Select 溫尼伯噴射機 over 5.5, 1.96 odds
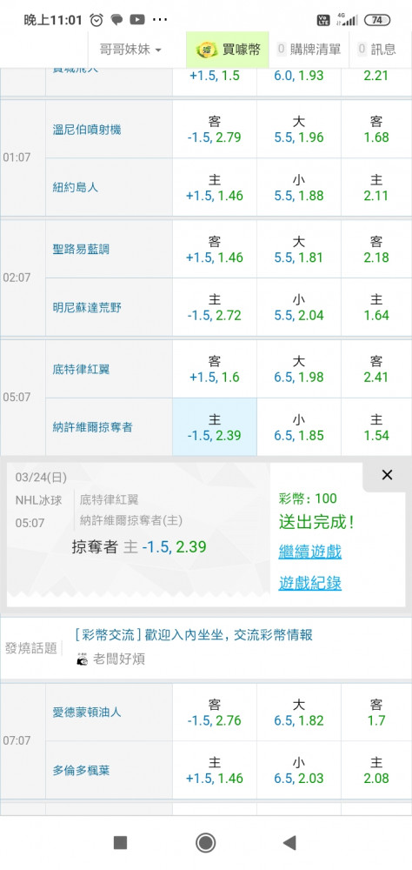The image size is (412, 870). 299,130
